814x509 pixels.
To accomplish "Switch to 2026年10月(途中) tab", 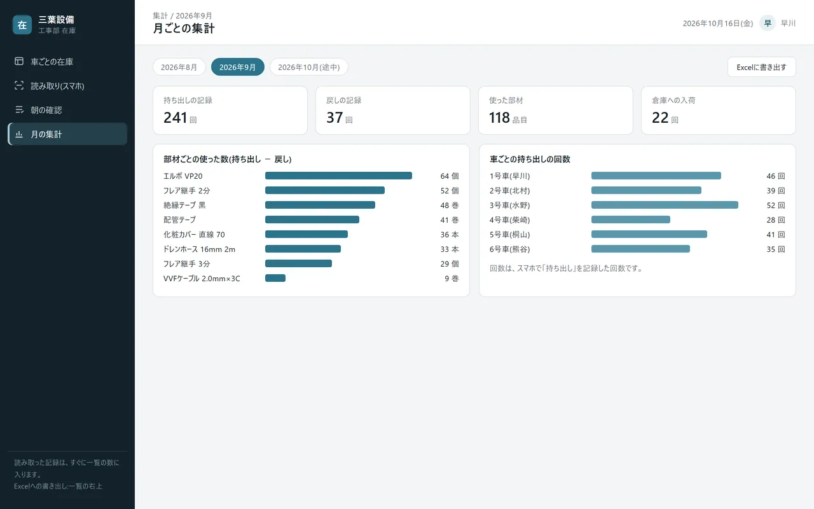I will 309,67.
